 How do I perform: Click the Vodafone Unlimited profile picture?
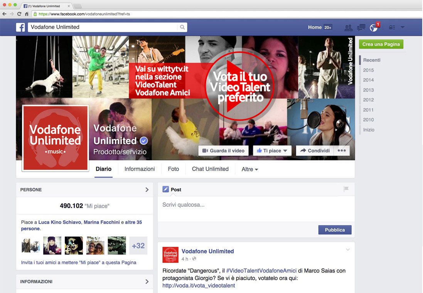tap(56, 138)
